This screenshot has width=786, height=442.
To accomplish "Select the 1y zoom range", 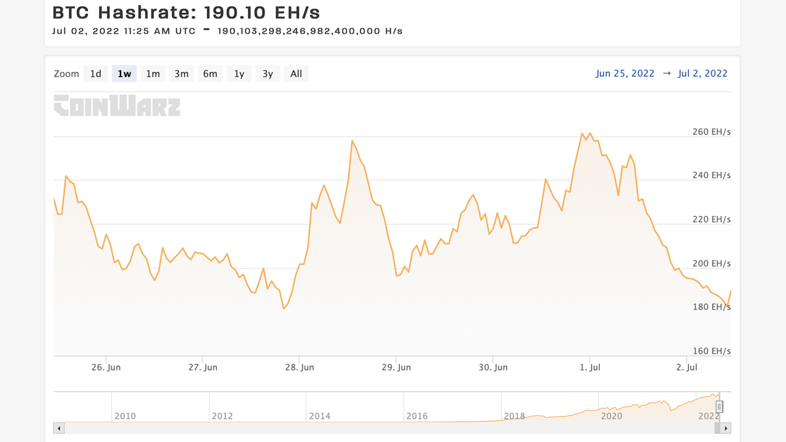I will point(239,74).
